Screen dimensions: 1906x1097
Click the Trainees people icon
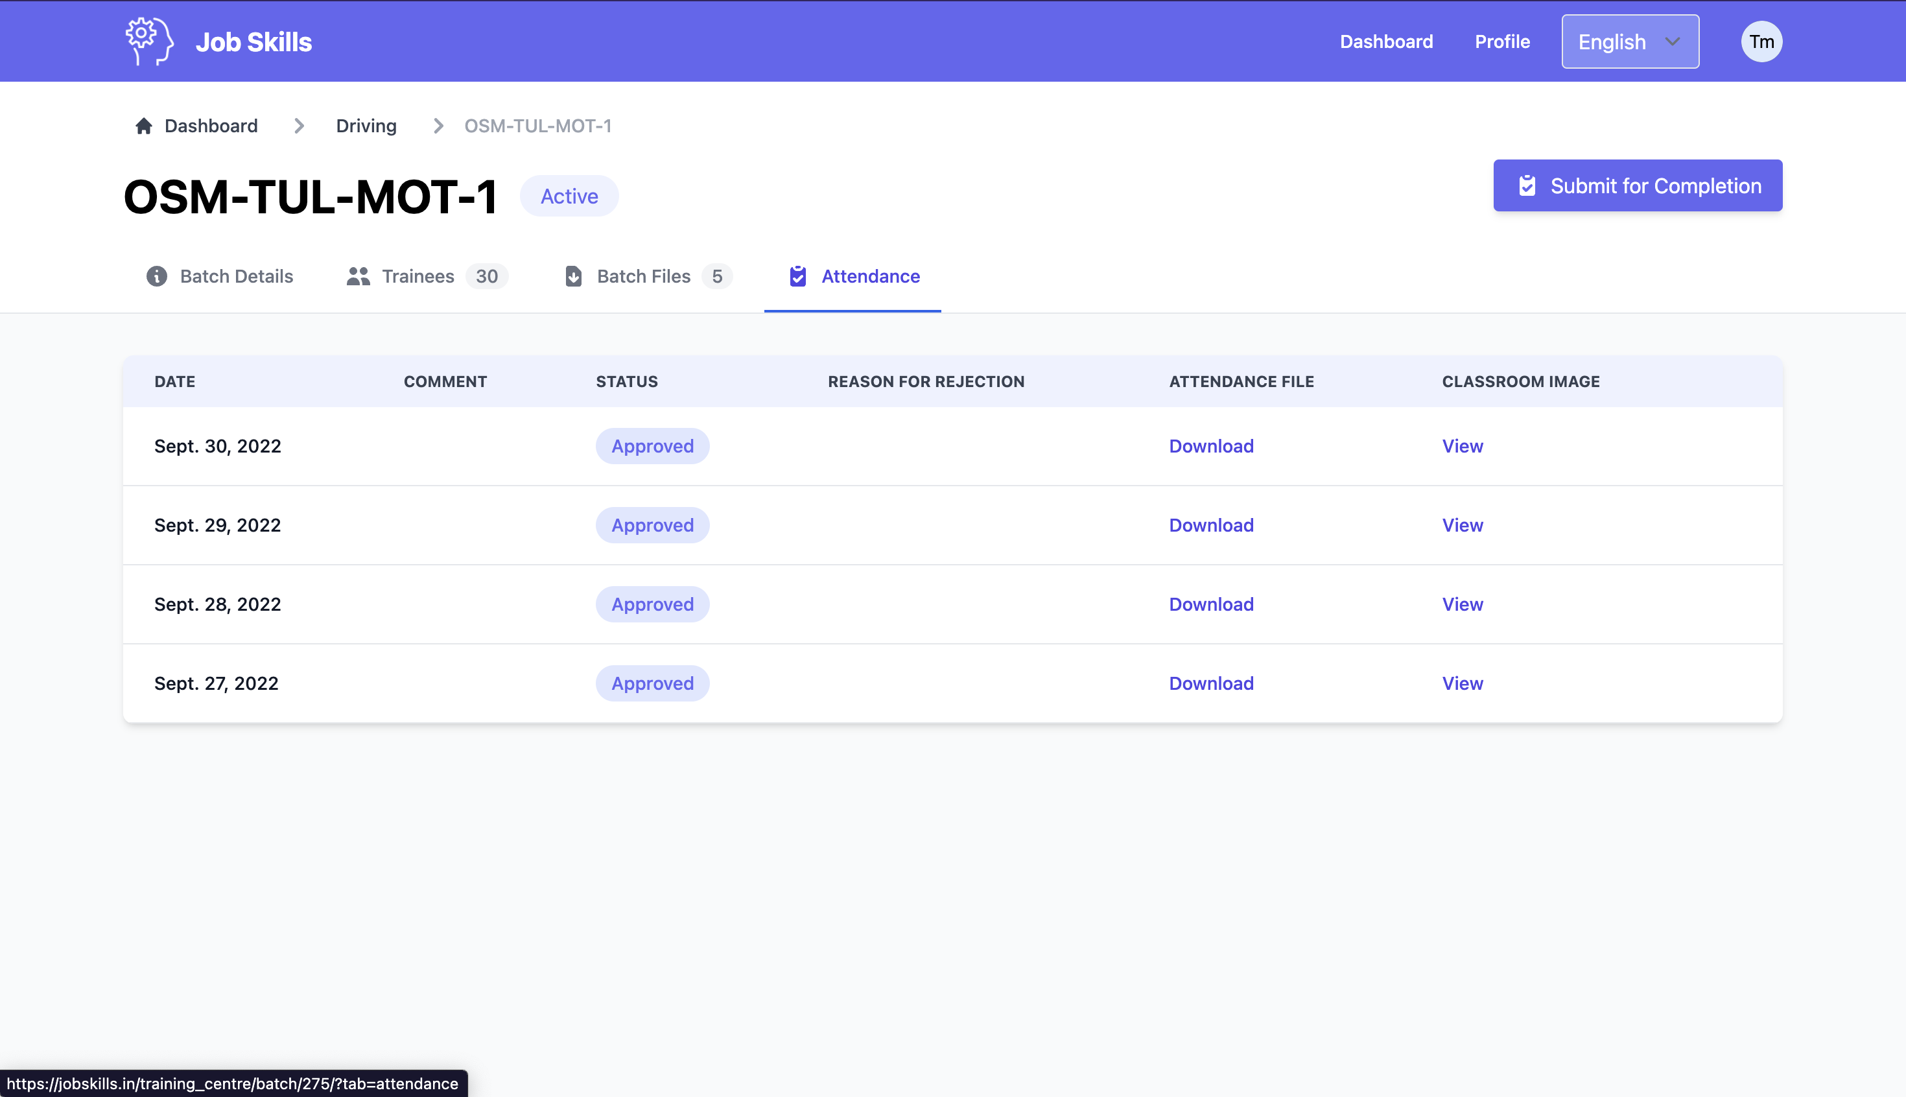pyautogui.click(x=358, y=276)
